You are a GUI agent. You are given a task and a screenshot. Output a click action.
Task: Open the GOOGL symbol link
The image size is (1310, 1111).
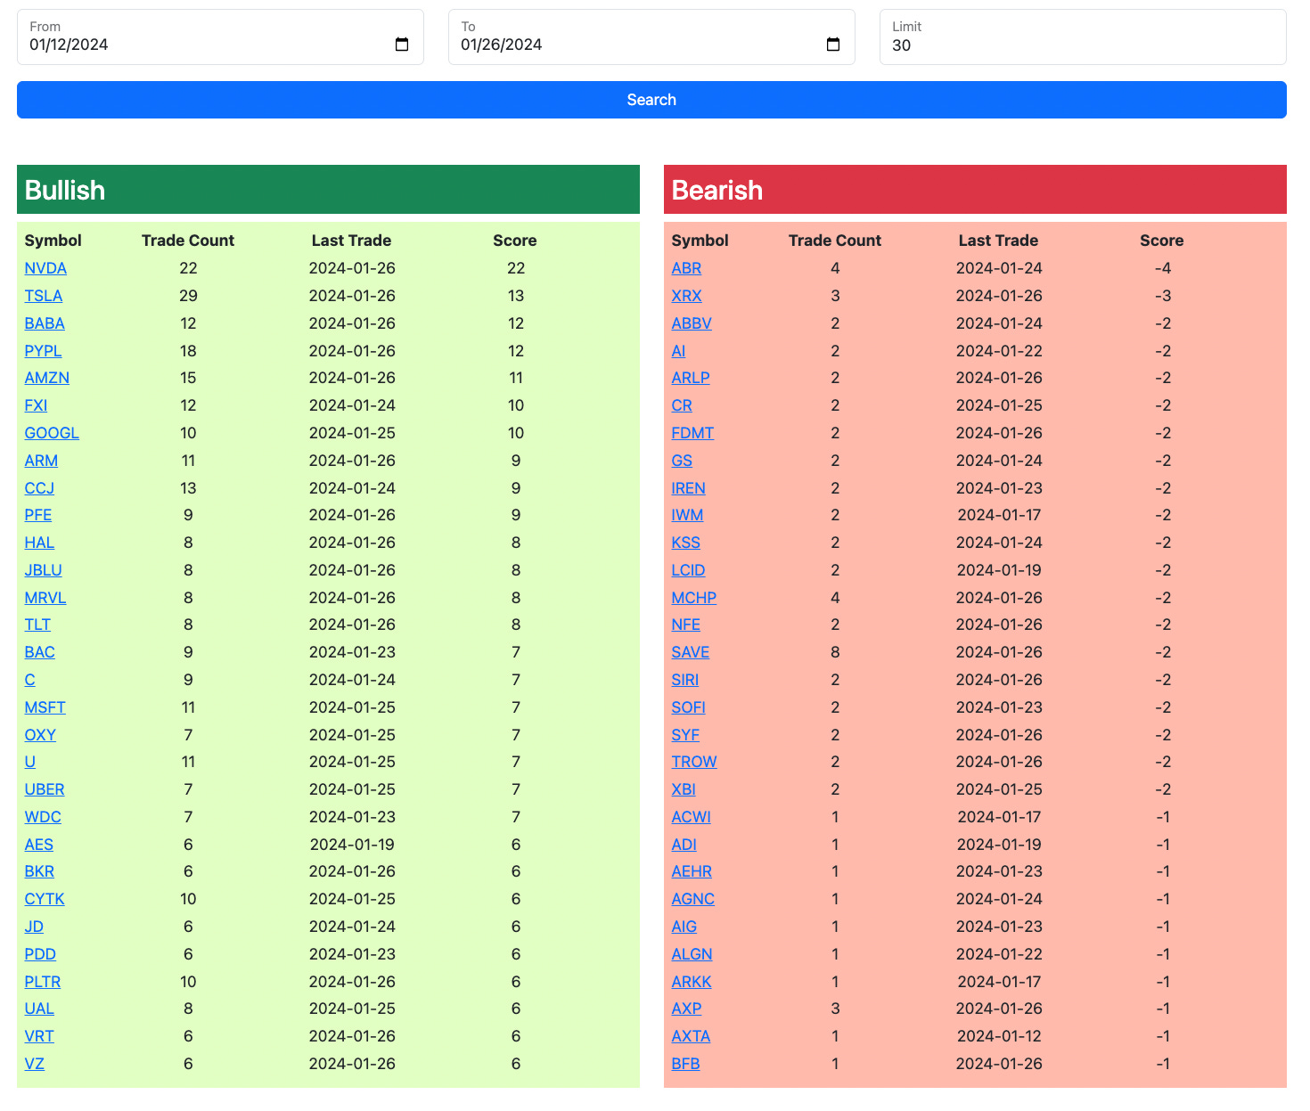click(x=52, y=433)
